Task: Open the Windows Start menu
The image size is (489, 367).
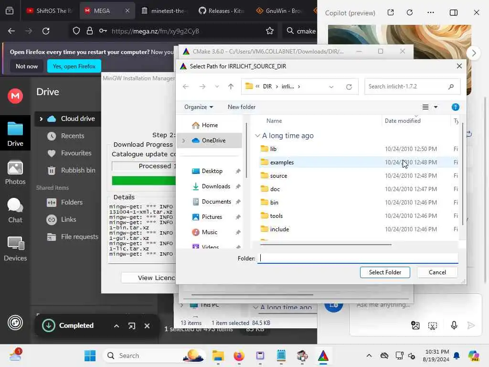Action: [90, 356]
